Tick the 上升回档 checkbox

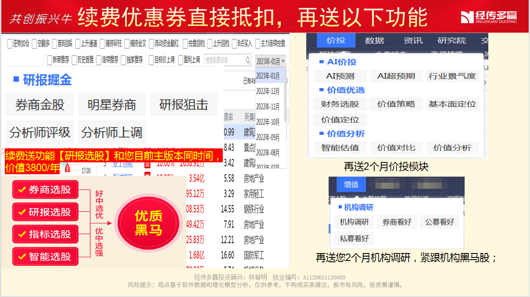tap(210, 43)
